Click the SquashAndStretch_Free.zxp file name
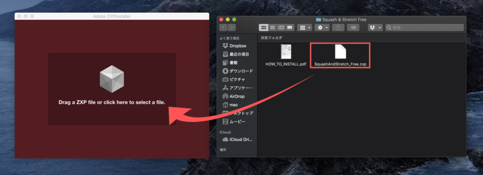 click(340, 65)
